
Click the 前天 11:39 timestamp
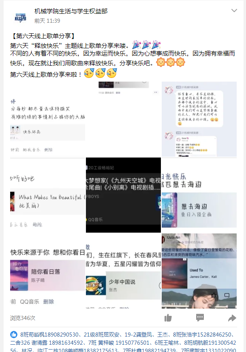coord(47,21)
